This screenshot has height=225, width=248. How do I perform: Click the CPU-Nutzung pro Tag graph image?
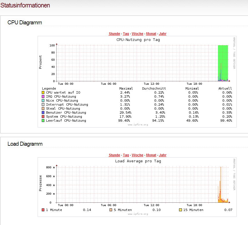click(x=137, y=82)
